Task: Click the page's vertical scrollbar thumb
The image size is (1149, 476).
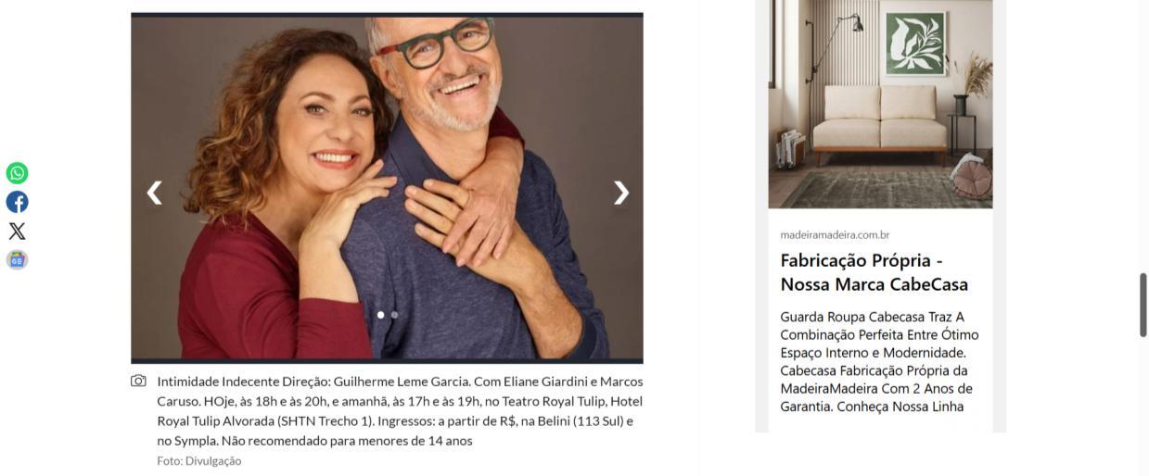Action: point(1143,305)
